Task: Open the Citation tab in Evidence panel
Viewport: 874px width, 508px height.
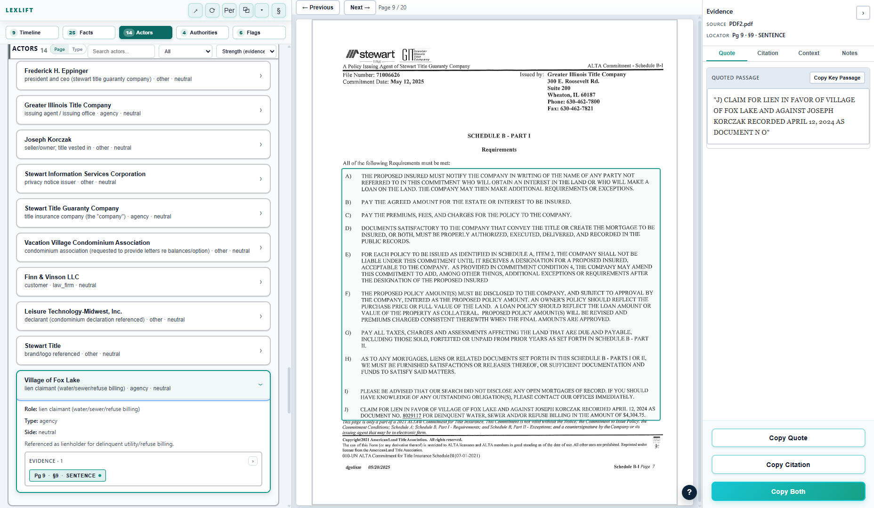Action: (768, 53)
